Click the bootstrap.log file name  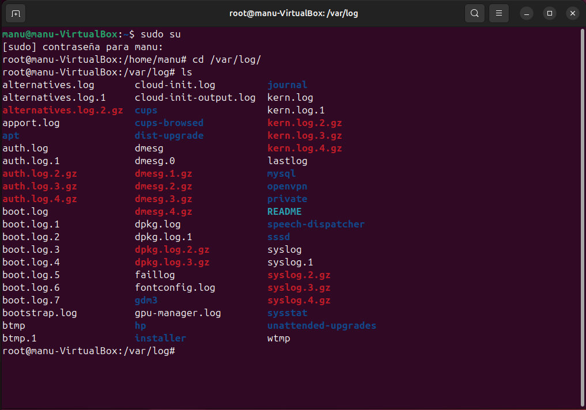coord(39,313)
